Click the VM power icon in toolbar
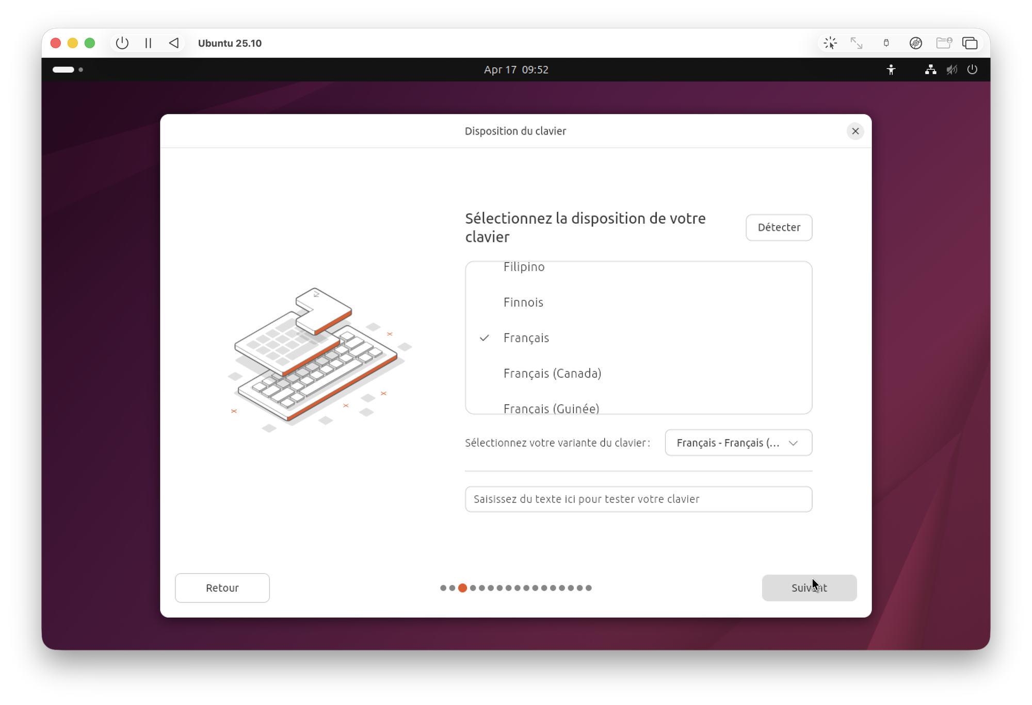1032x705 pixels. pos(122,43)
